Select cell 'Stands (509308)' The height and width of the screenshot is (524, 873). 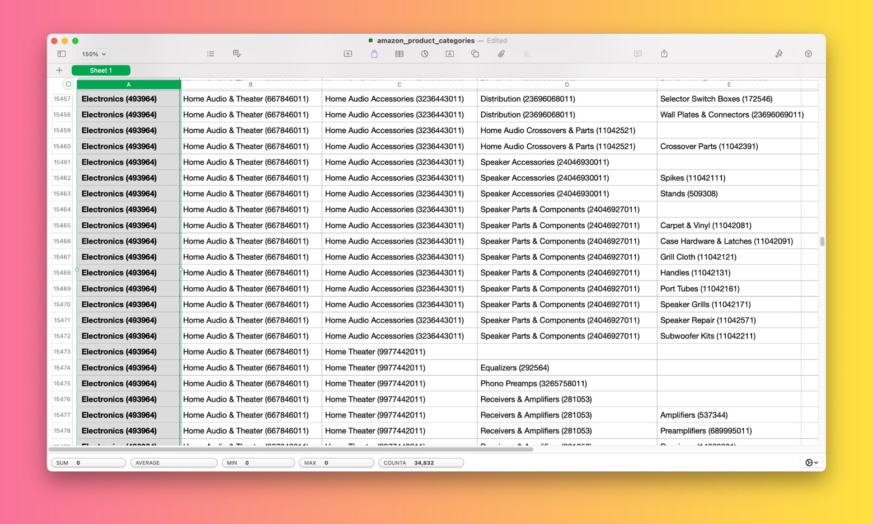pos(729,194)
